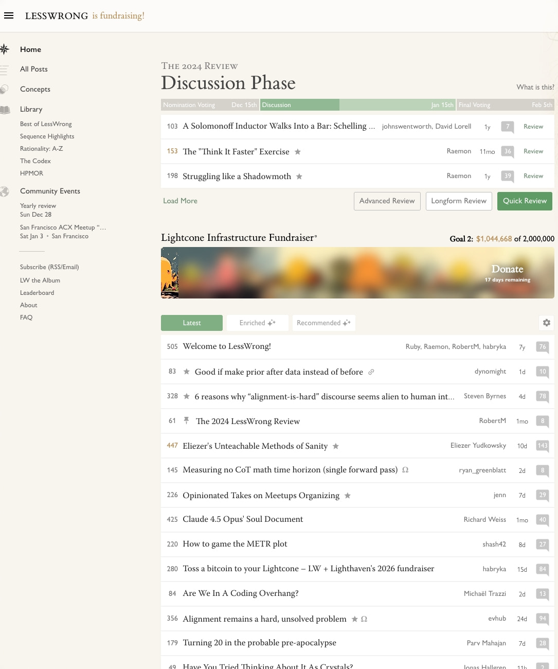This screenshot has width=558, height=669.
Task: Click star beside Eliezer's Unteachable Methods
Action: point(336,446)
